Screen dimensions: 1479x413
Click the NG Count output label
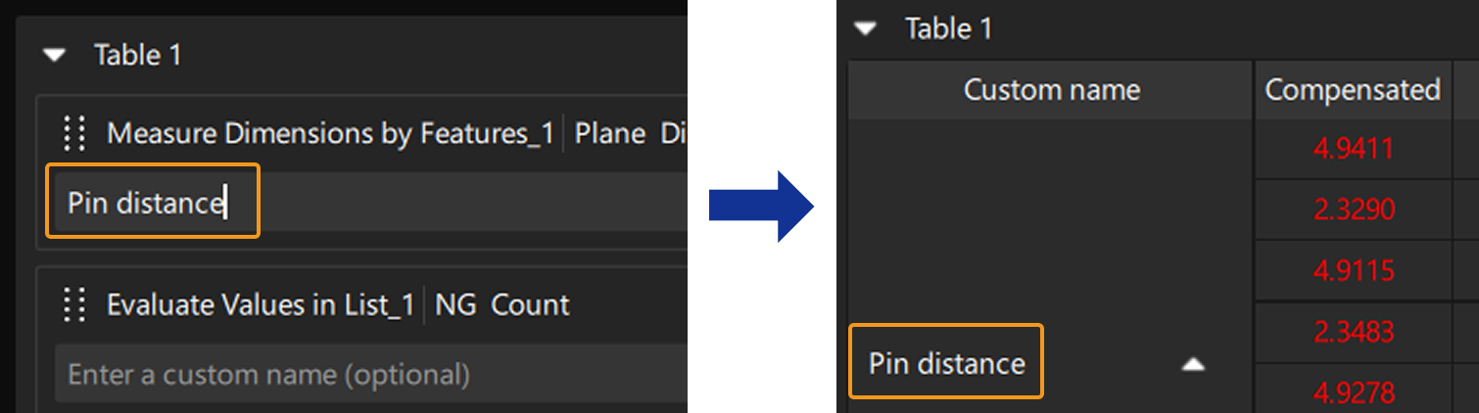click(501, 304)
